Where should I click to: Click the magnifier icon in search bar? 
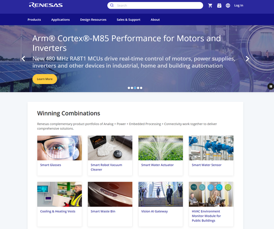click(112, 6)
